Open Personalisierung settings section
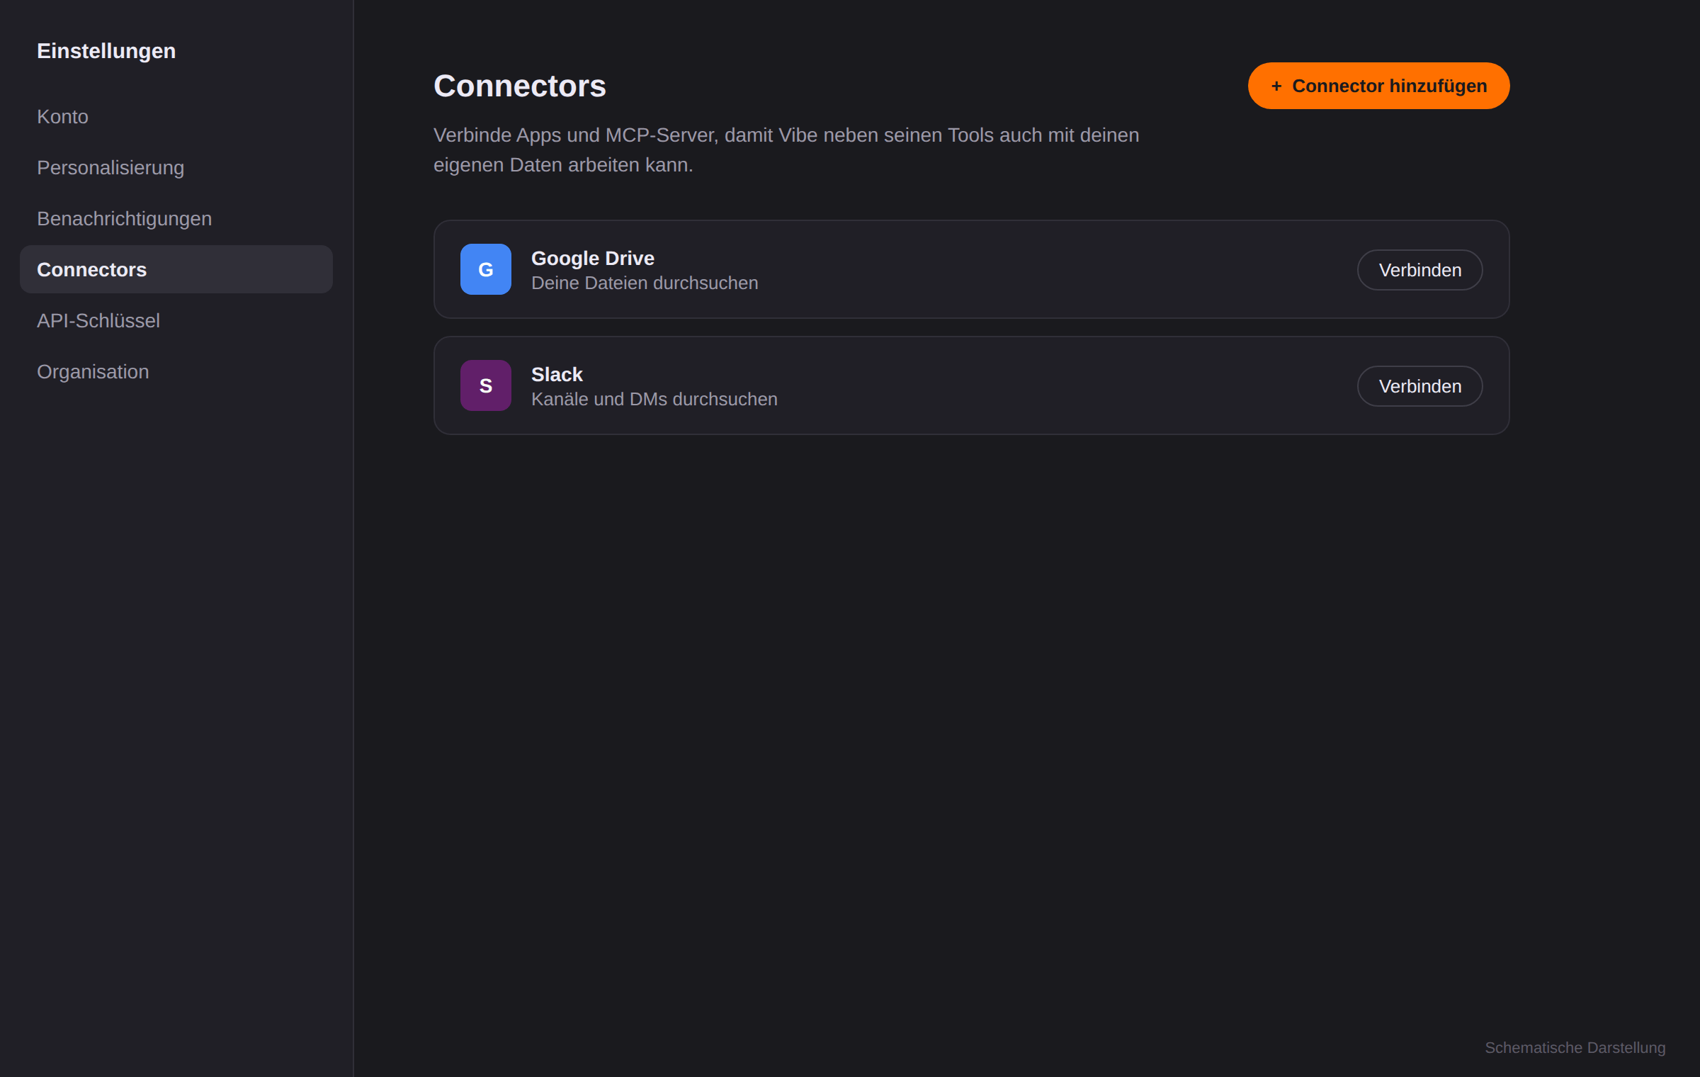Image resolution: width=1700 pixels, height=1077 pixels. click(176, 168)
